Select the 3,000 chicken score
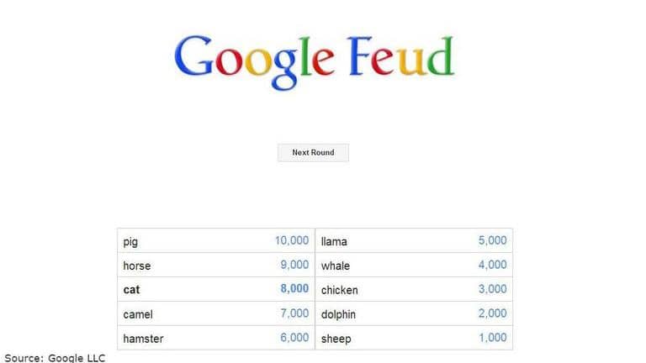The height and width of the screenshot is (363, 646). (492, 289)
